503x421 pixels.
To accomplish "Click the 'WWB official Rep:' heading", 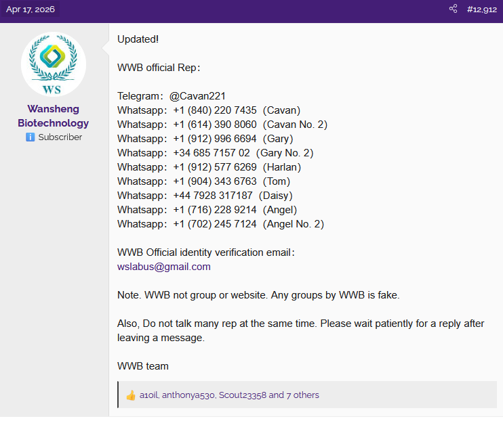I will click(159, 68).
